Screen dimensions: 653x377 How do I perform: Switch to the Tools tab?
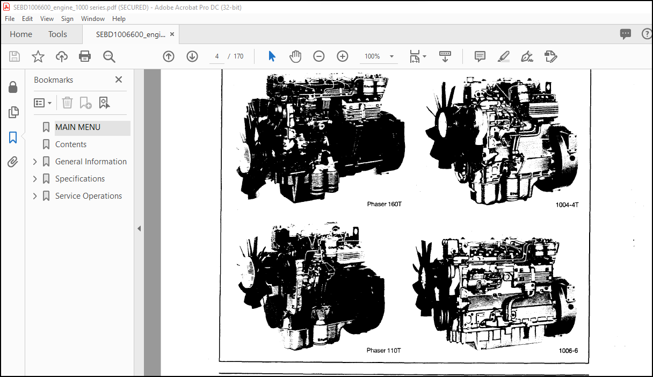point(57,34)
